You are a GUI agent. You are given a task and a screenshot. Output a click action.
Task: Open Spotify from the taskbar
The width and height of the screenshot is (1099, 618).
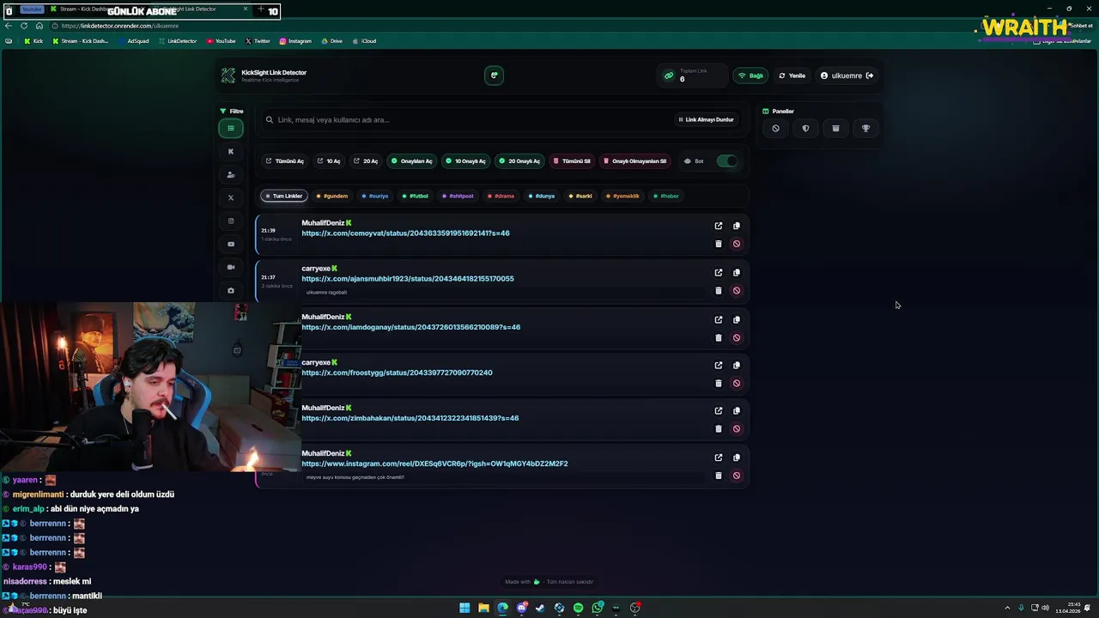pyautogui.click(x=578, y=608)
